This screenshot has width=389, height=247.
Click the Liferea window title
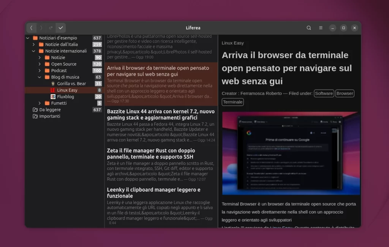[193, 28]
